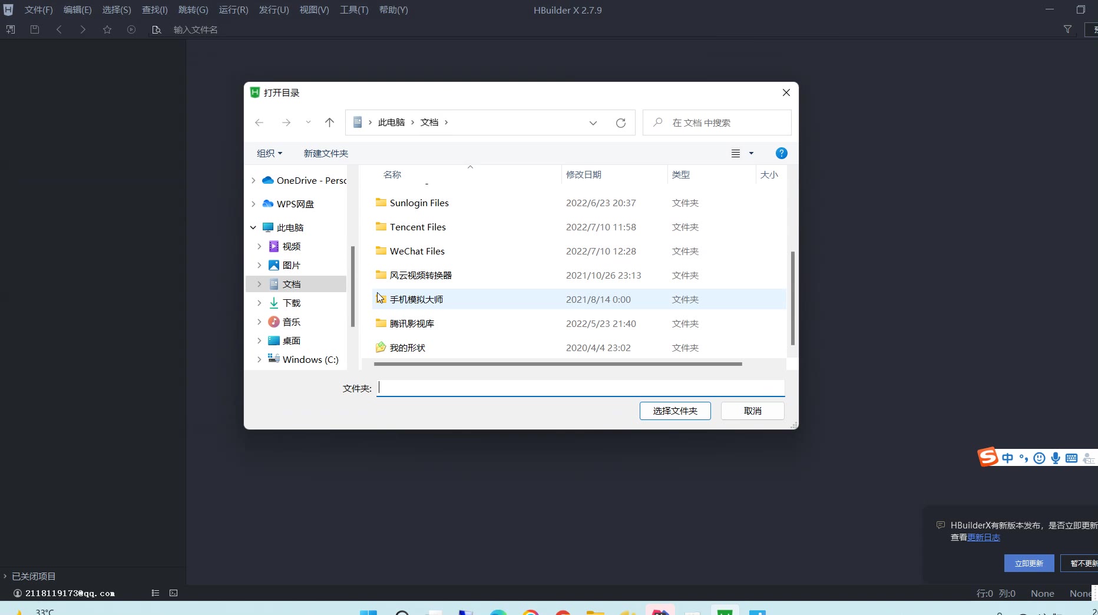The image size is (1098, 615).
Task: Click the 选择文件夹 button
Action: pos(675,411)
